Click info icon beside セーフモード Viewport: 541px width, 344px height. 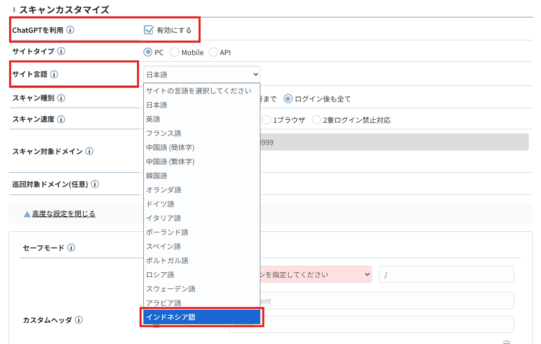point(71,248)
